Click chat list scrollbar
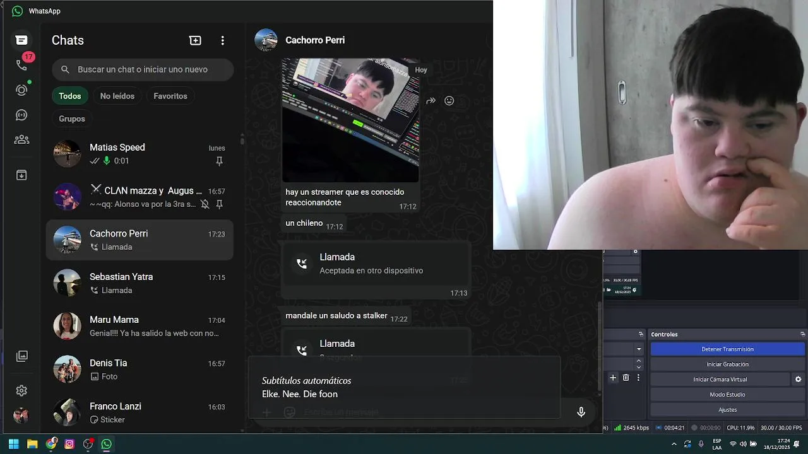 pos(242,140)
